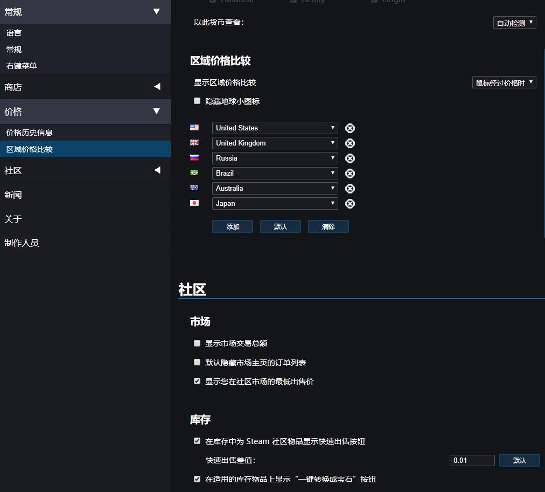Viewport: 545px width, 492px height.
Task: Remove the Australia region entry
Action: (350, 188)
